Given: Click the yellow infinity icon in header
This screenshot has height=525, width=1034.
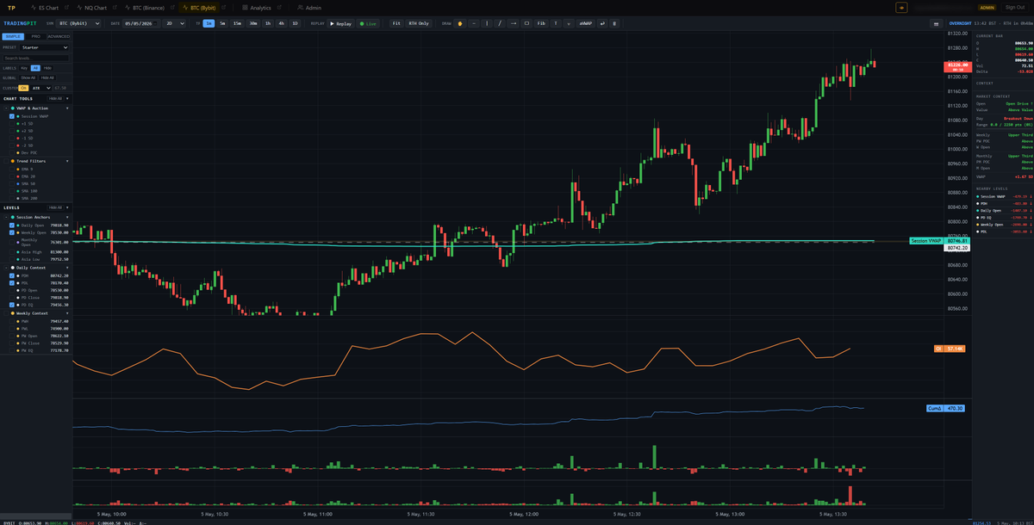Looking at the screenshot, I should pos(901,7).
